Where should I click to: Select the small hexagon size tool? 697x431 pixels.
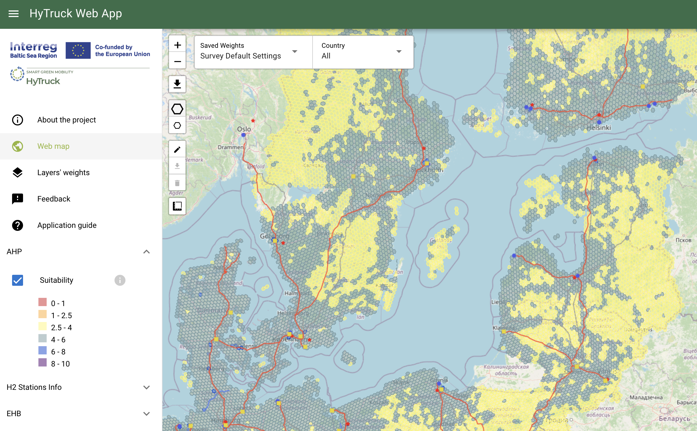point(177,125)
